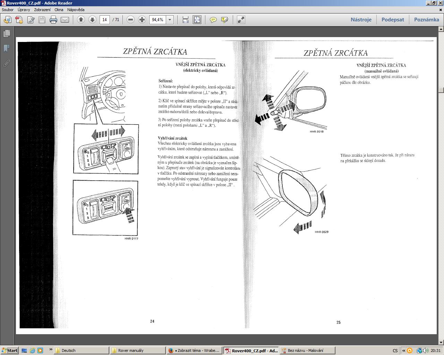This screenshot has width=444, height=355.
Task: Add a sticky note comment
Action: click(x=213, y=20)
